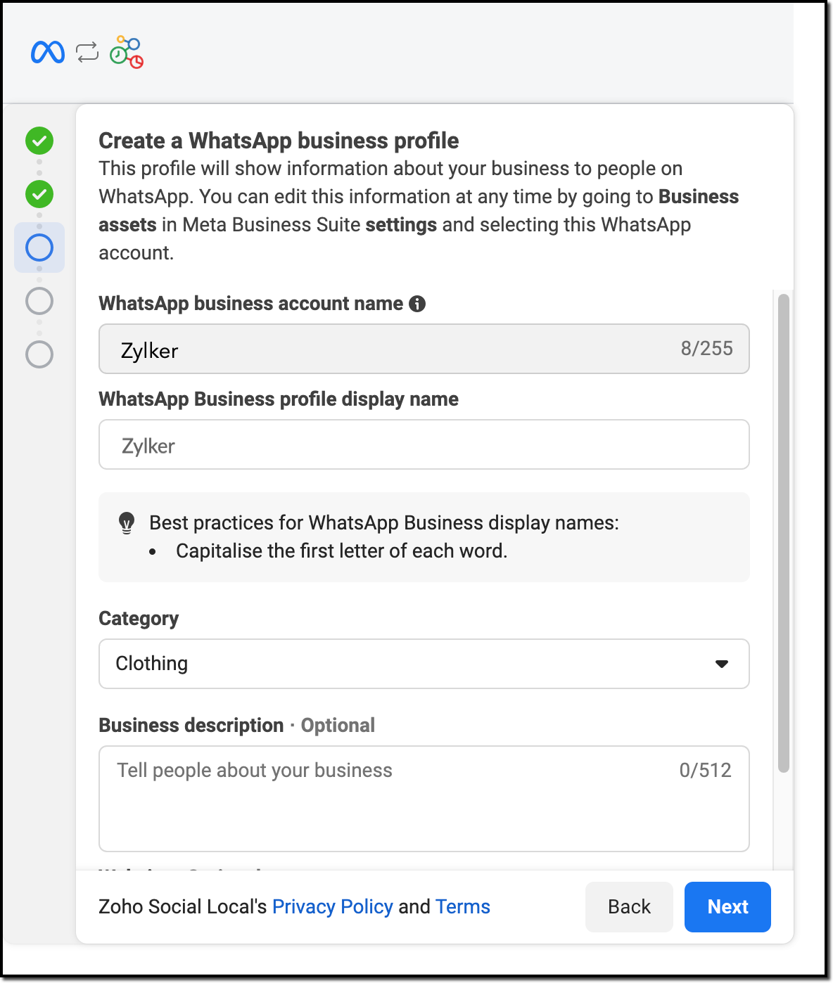This screenshot has width=833, height=983.
Task: Click the lightbulb best practices icon
Action: click(127, 523)
